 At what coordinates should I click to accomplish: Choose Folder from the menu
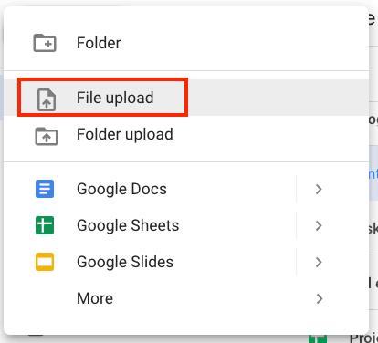click(x=186, y=43)
